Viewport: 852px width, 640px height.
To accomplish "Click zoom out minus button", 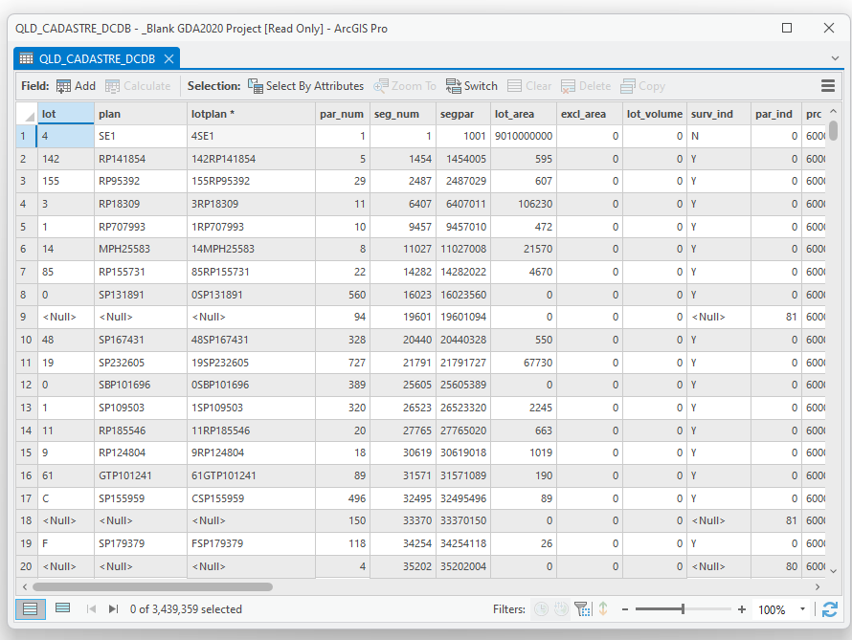I will point(625,609).
